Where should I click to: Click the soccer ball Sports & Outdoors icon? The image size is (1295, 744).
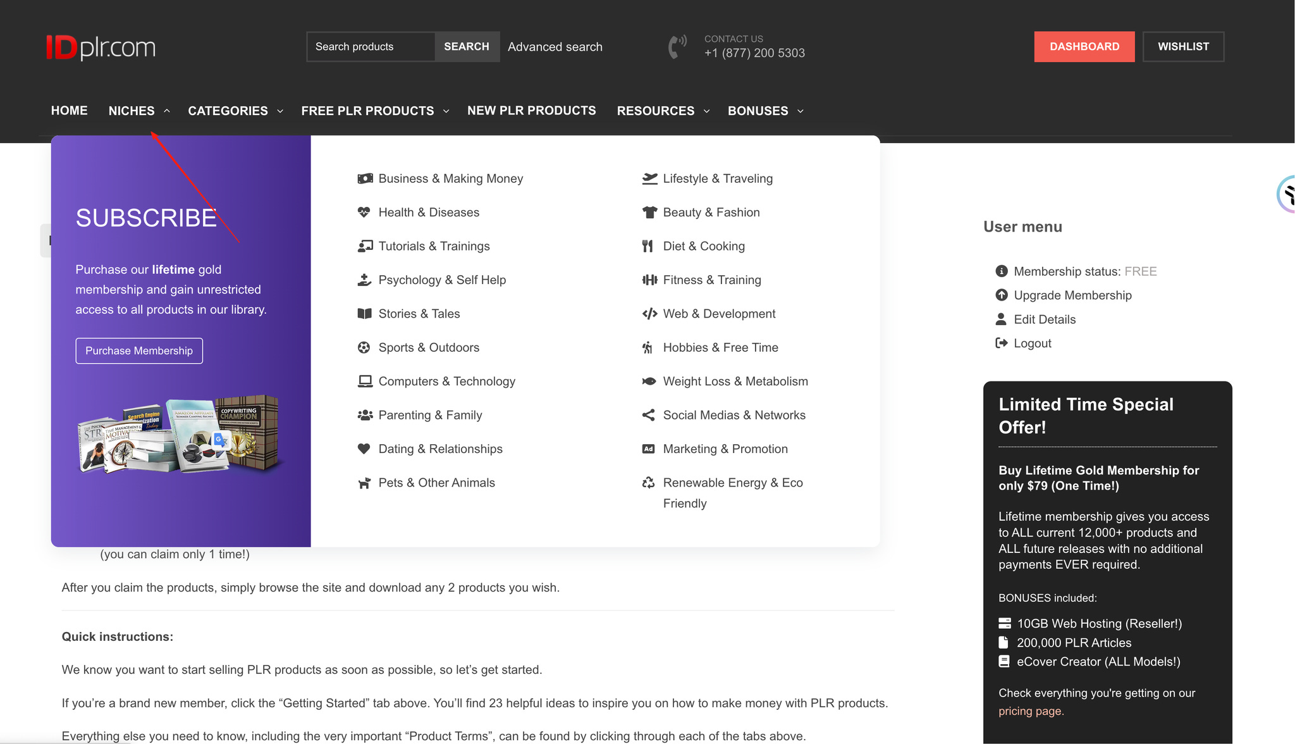(x=364, y=347)
